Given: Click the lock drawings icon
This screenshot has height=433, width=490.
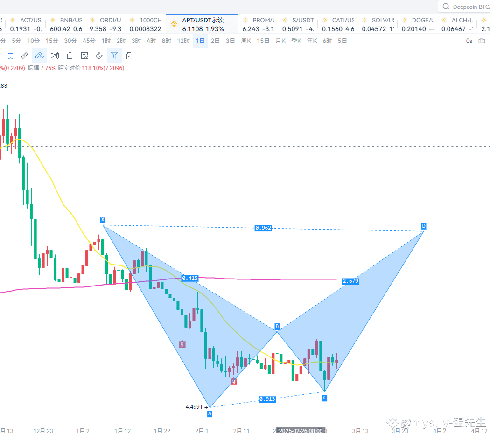Looking at the screenshot, I should pos(70,56).
